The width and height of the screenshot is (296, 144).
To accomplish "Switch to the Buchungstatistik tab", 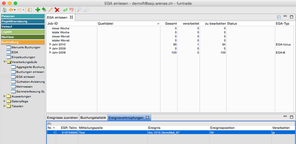I will (x=93, y=118).
